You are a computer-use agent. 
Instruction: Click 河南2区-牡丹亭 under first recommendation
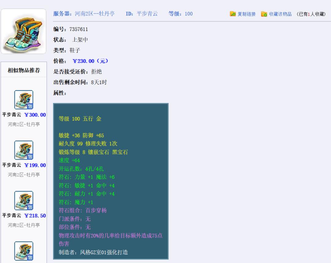pyautogui.click(x=23, y=124)
